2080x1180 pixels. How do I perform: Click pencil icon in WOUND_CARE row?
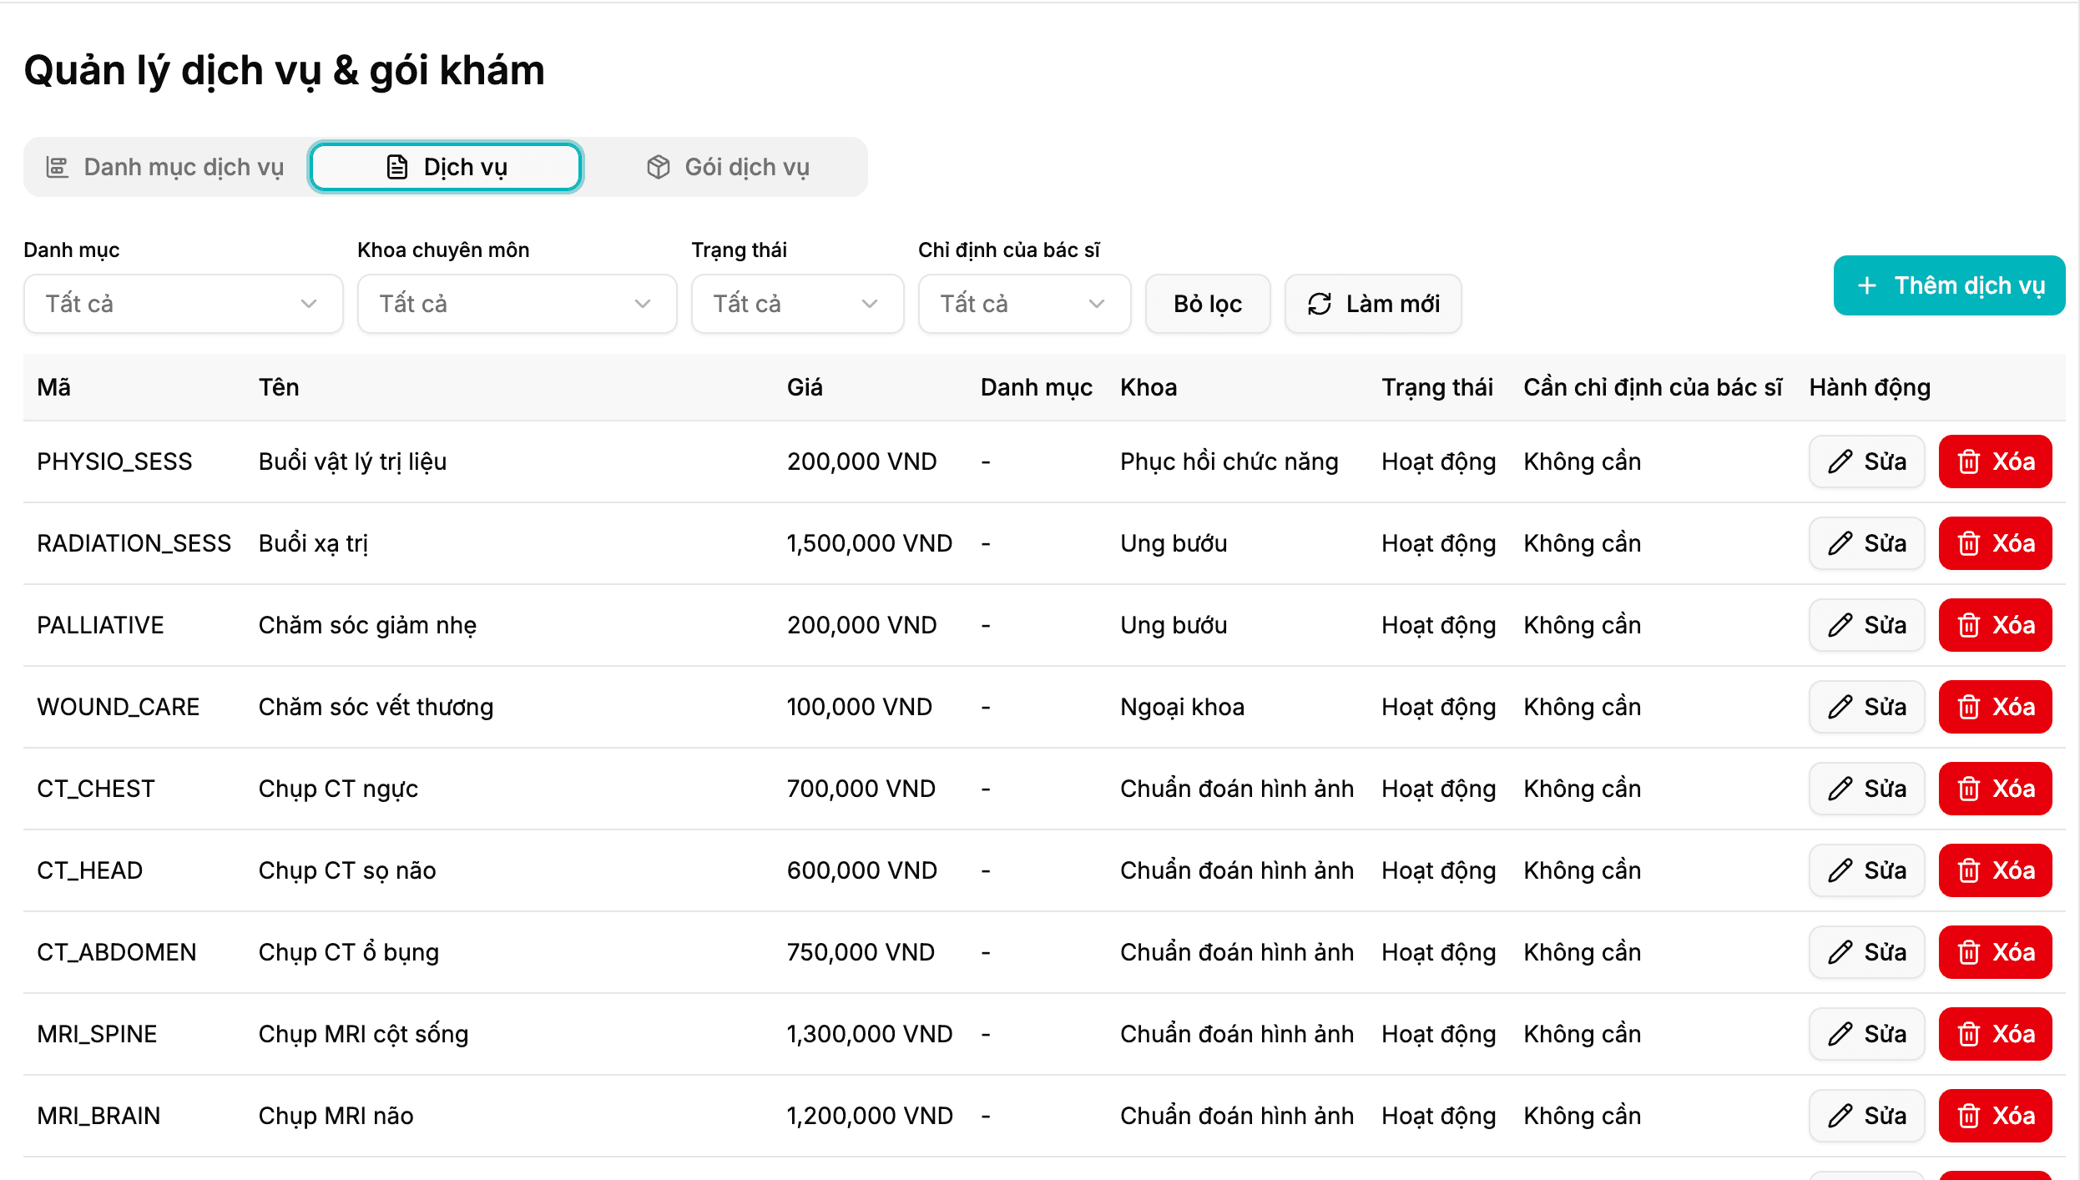click(1840, 707)
